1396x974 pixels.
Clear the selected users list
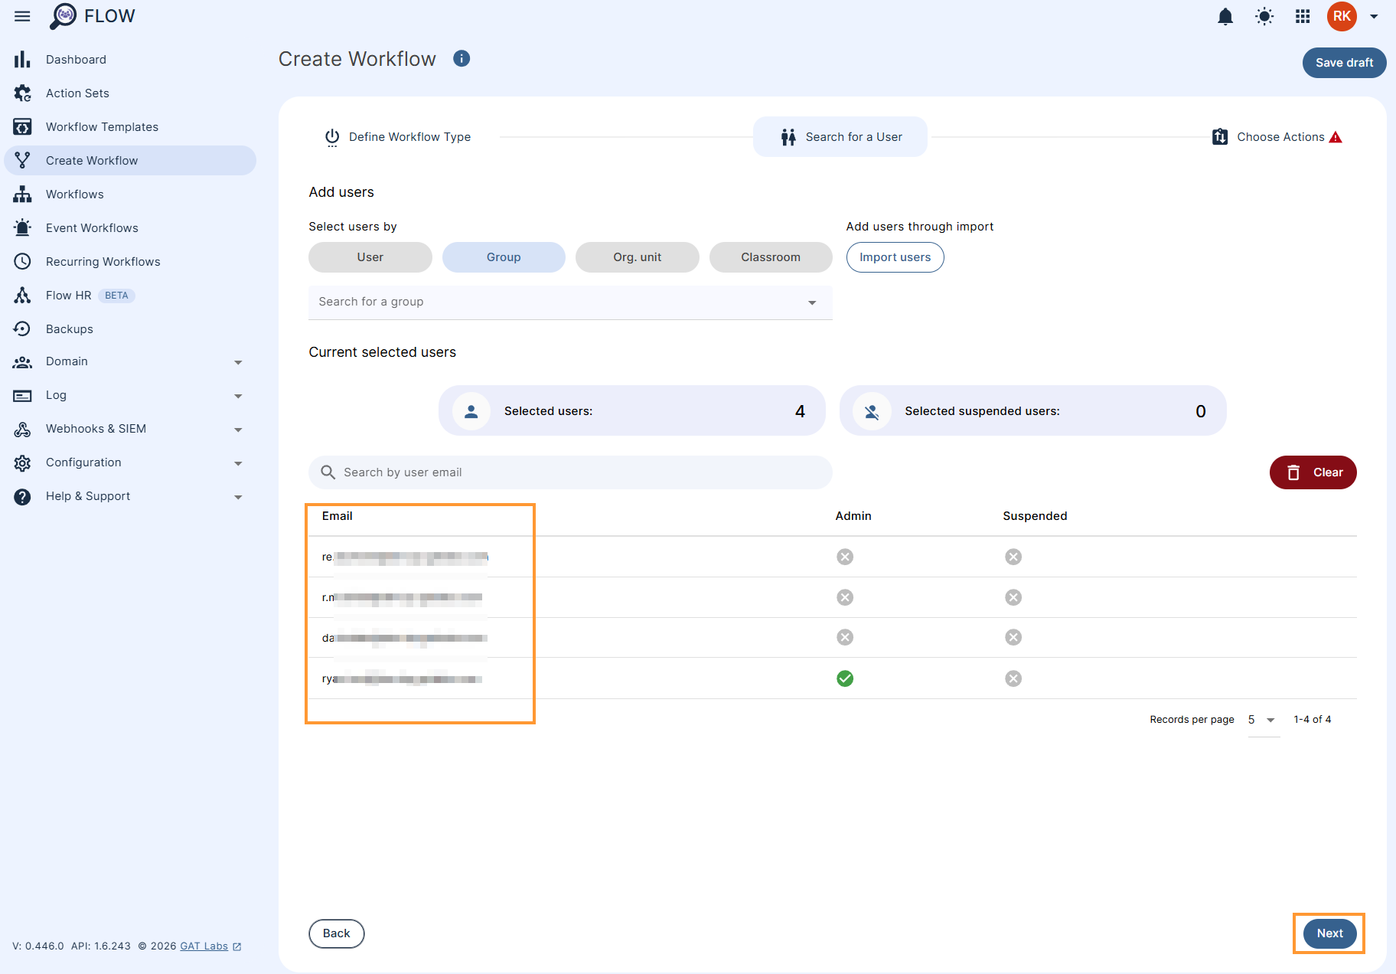point(1313,472)
